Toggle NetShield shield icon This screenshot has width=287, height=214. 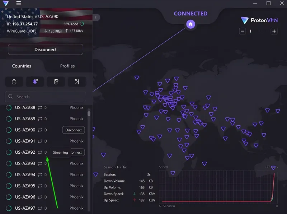[35, 82]
